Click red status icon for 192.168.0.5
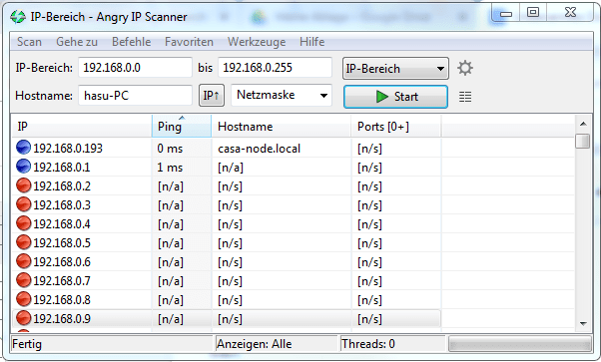Screen dimensions: 601x362 [23, 242]
